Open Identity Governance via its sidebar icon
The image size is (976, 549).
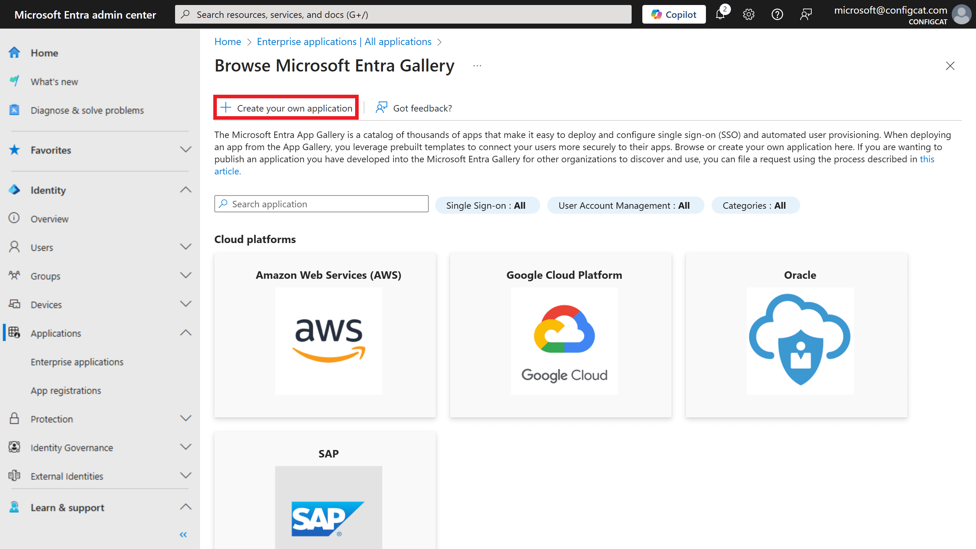14,447
